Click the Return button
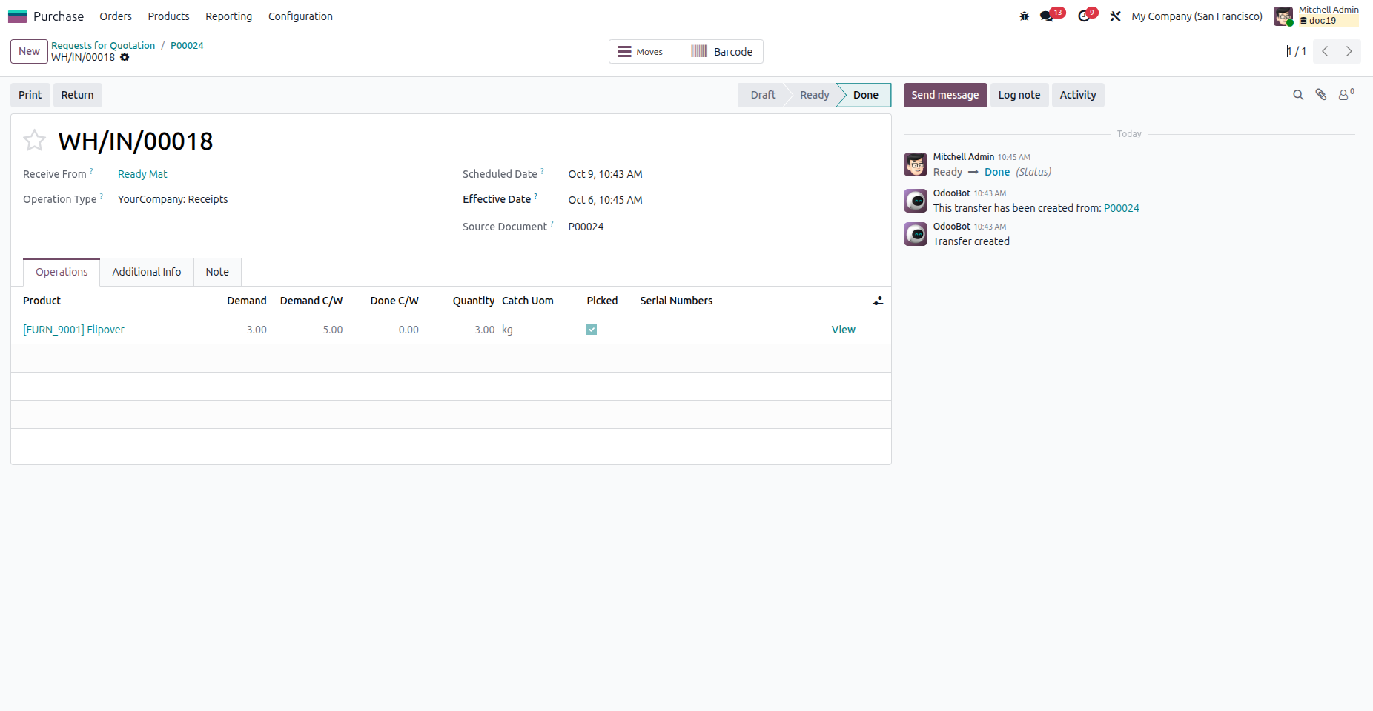The image size is (1373, 711). click(78, 95)
